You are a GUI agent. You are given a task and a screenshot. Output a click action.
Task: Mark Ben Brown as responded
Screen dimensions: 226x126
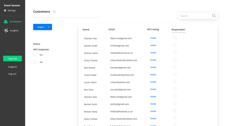pos(175,67)
